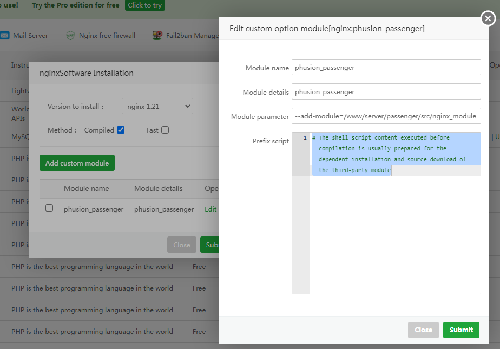The width and height of the screenshot is (500, 349).
Task: Close the edit module dialog with X
Action: [488, 19]
